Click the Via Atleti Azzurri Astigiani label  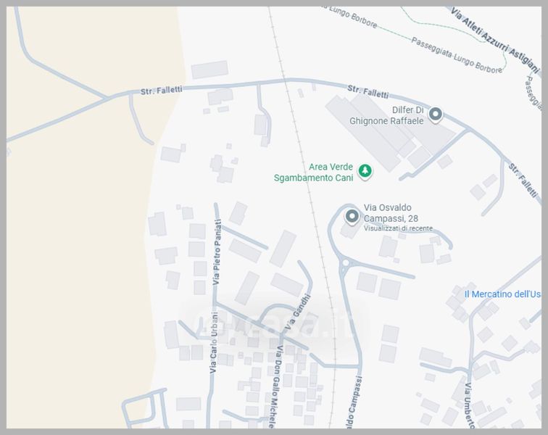494,40
